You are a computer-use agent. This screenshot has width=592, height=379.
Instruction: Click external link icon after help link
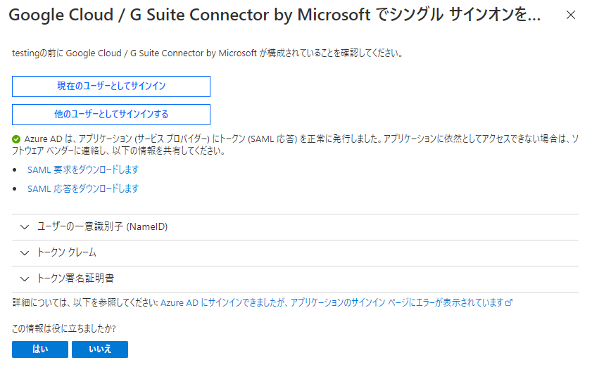pos(509,302)
